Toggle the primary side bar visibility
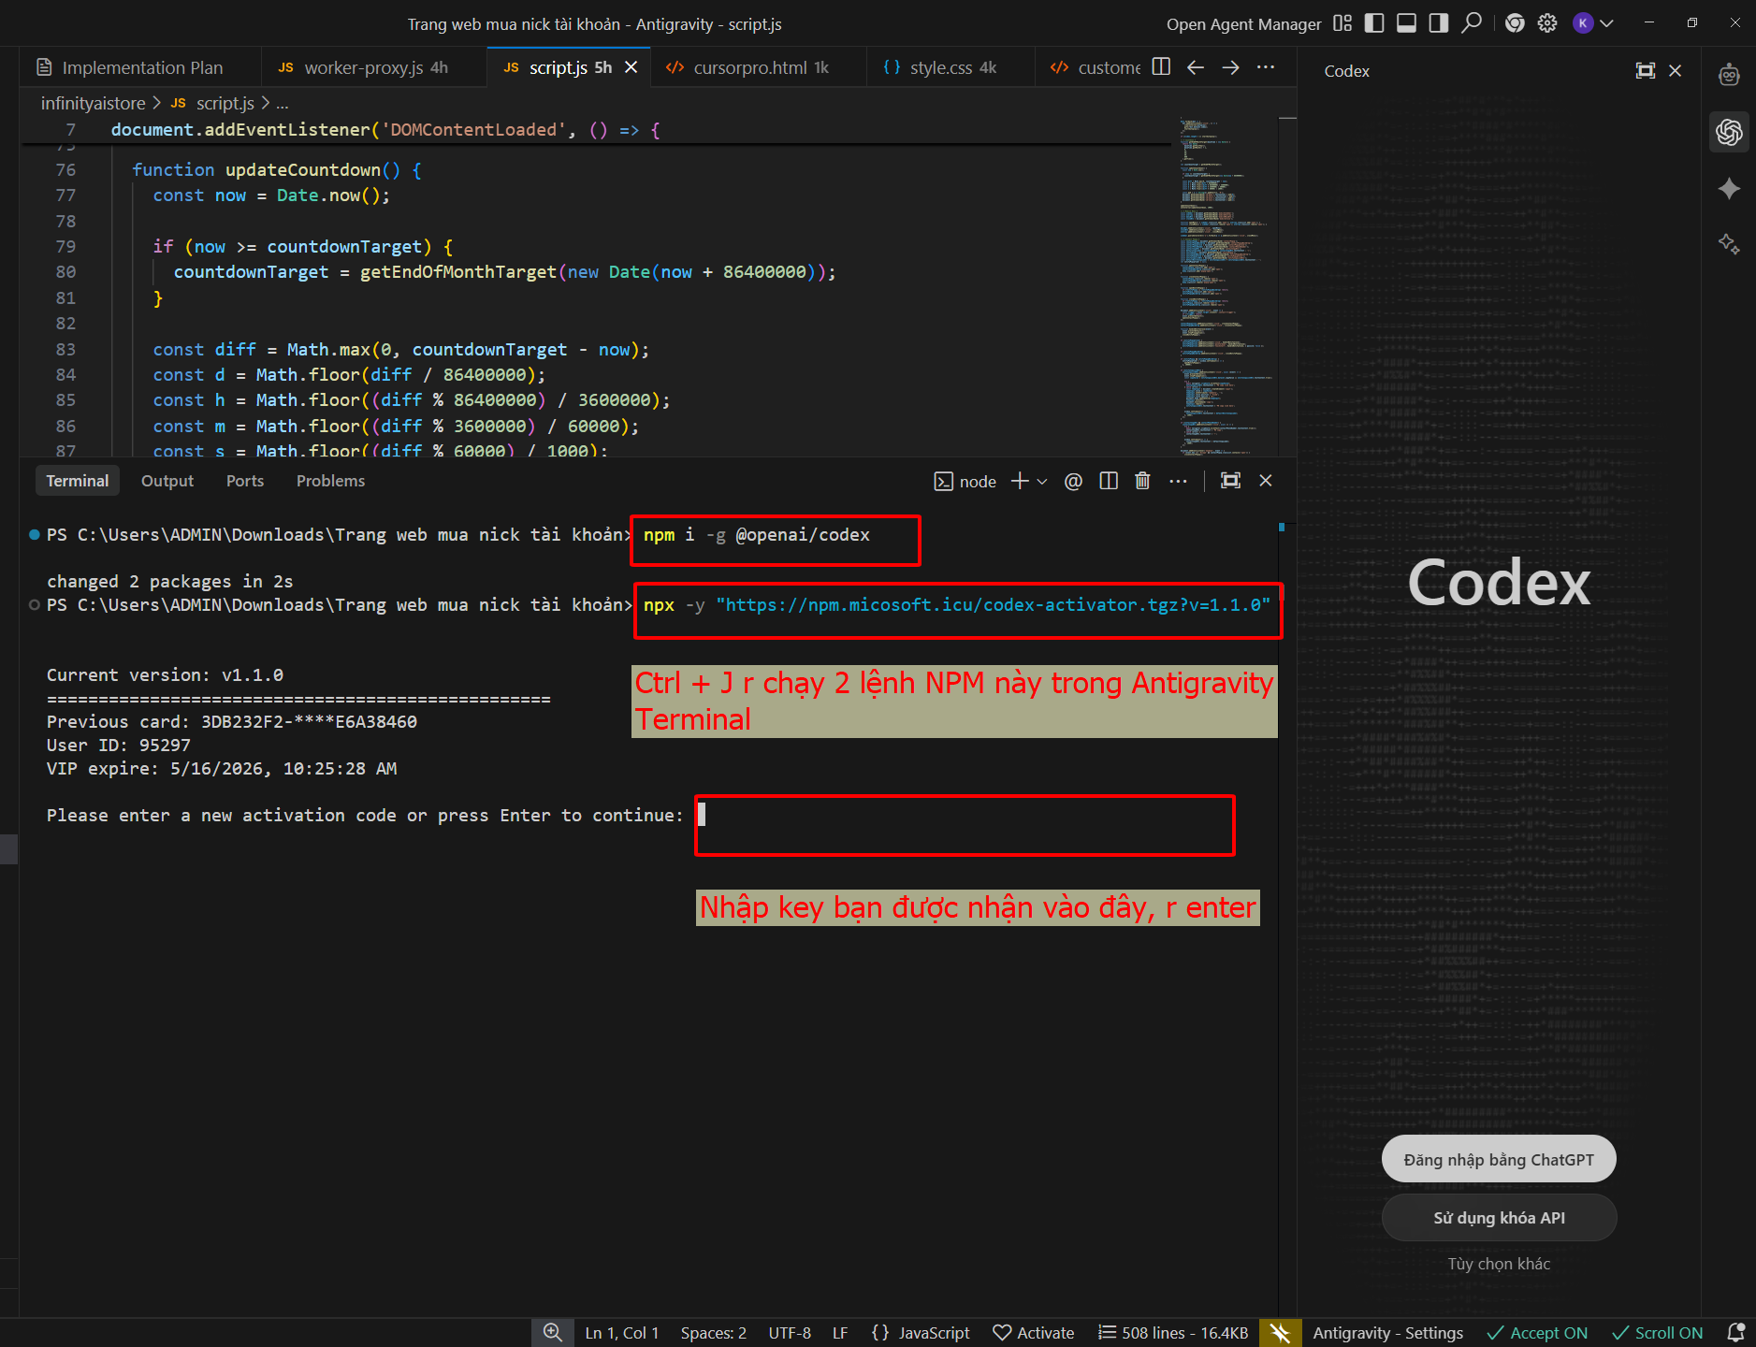 [x=1374, y=23]
